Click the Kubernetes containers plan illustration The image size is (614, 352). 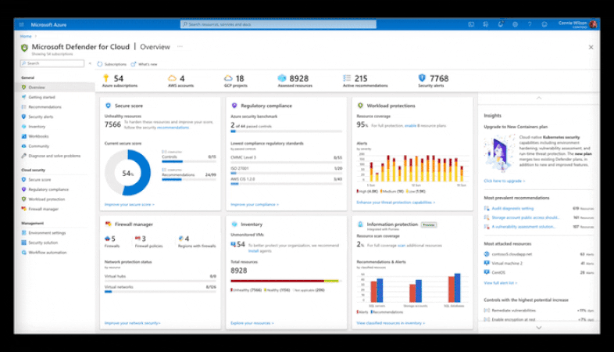point(499,153)
